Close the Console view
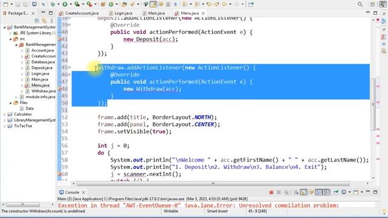Image resolution: width=388 pixels, height=218 pixels. [x=84, y=193]
